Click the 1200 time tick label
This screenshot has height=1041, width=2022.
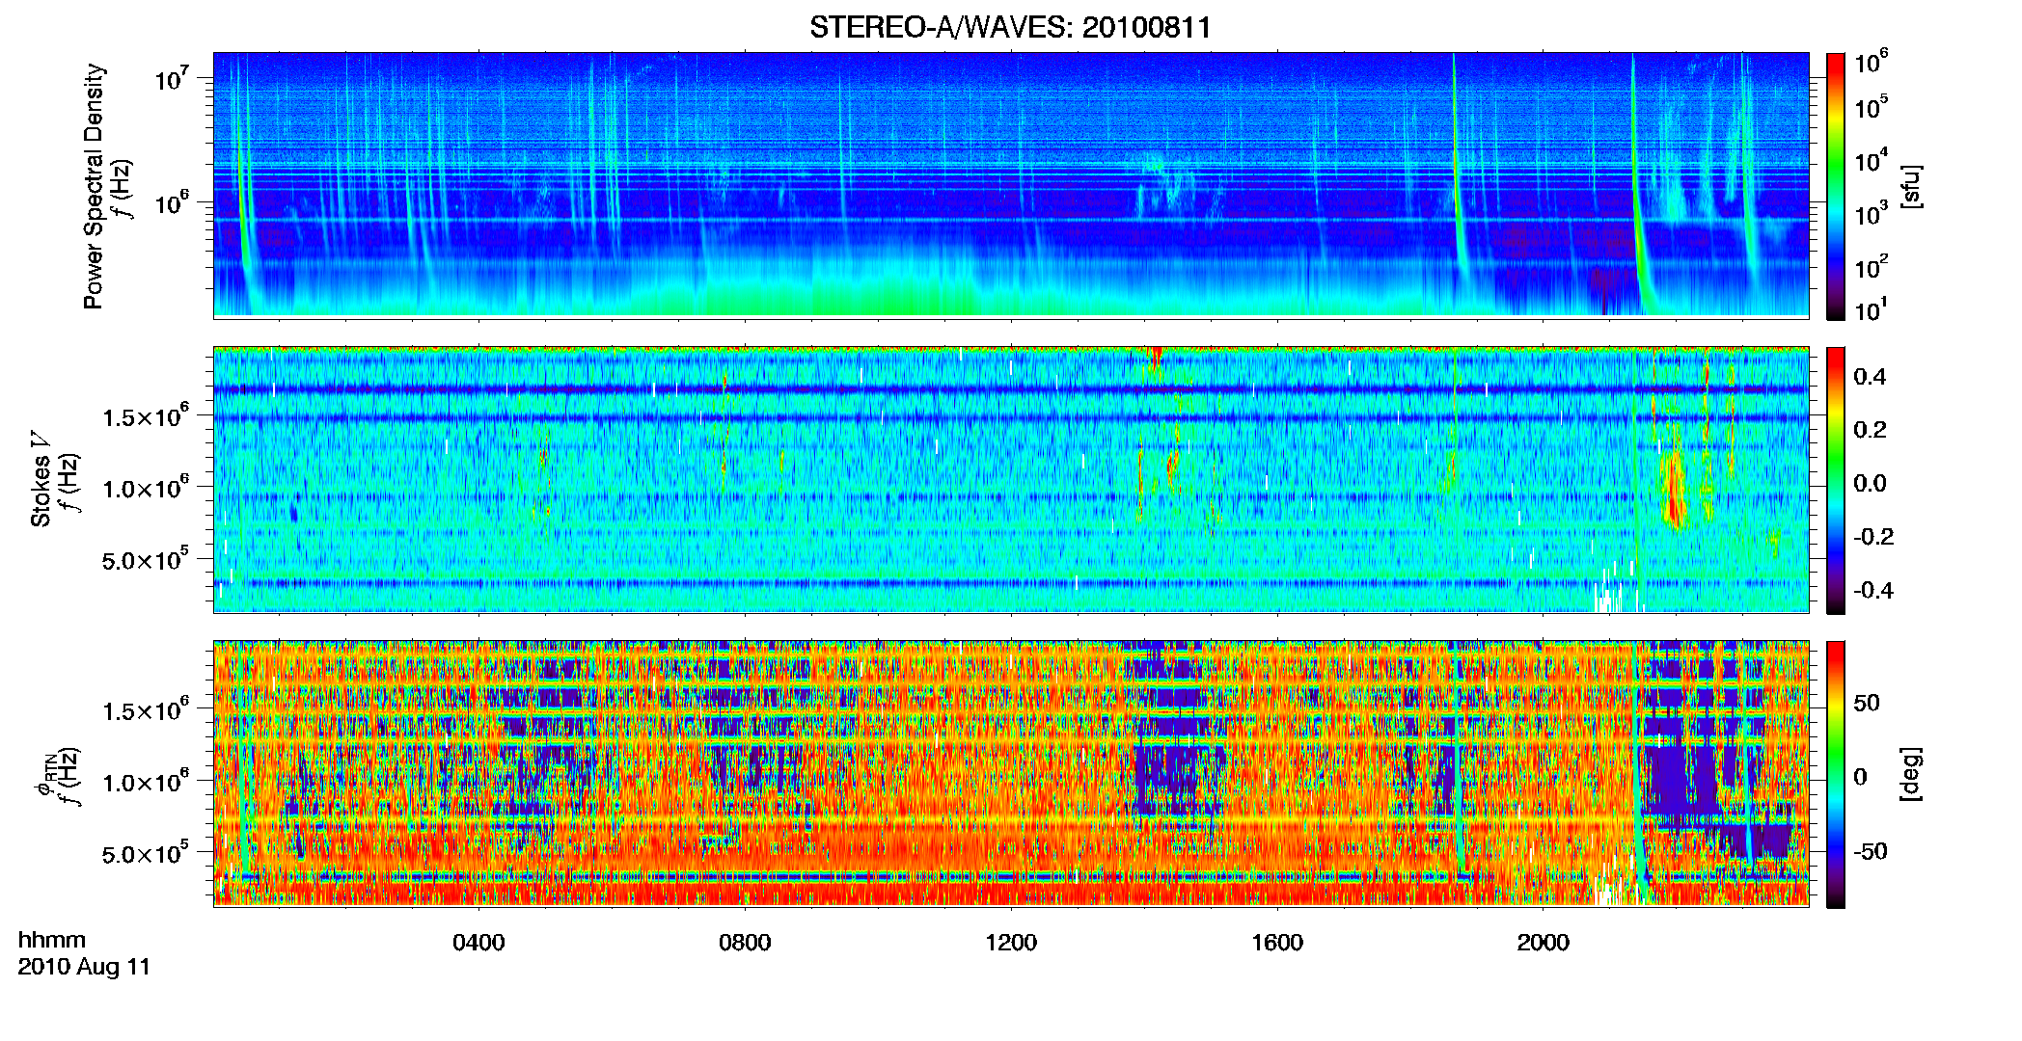pyautogui.click(x=1011, y=943)
